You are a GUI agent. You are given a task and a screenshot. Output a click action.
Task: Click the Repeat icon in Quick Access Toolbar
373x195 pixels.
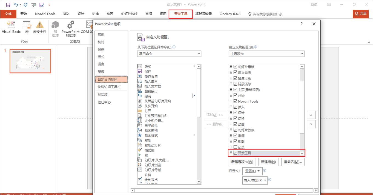pyautogui.click(x=26, y=5)
